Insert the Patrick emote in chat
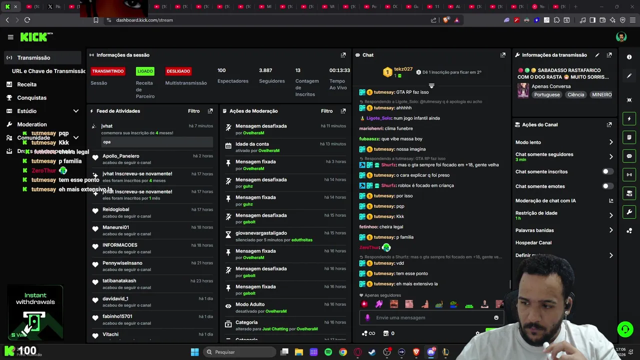The height and width of the screenshot is (360, 640). click(424, 304)
